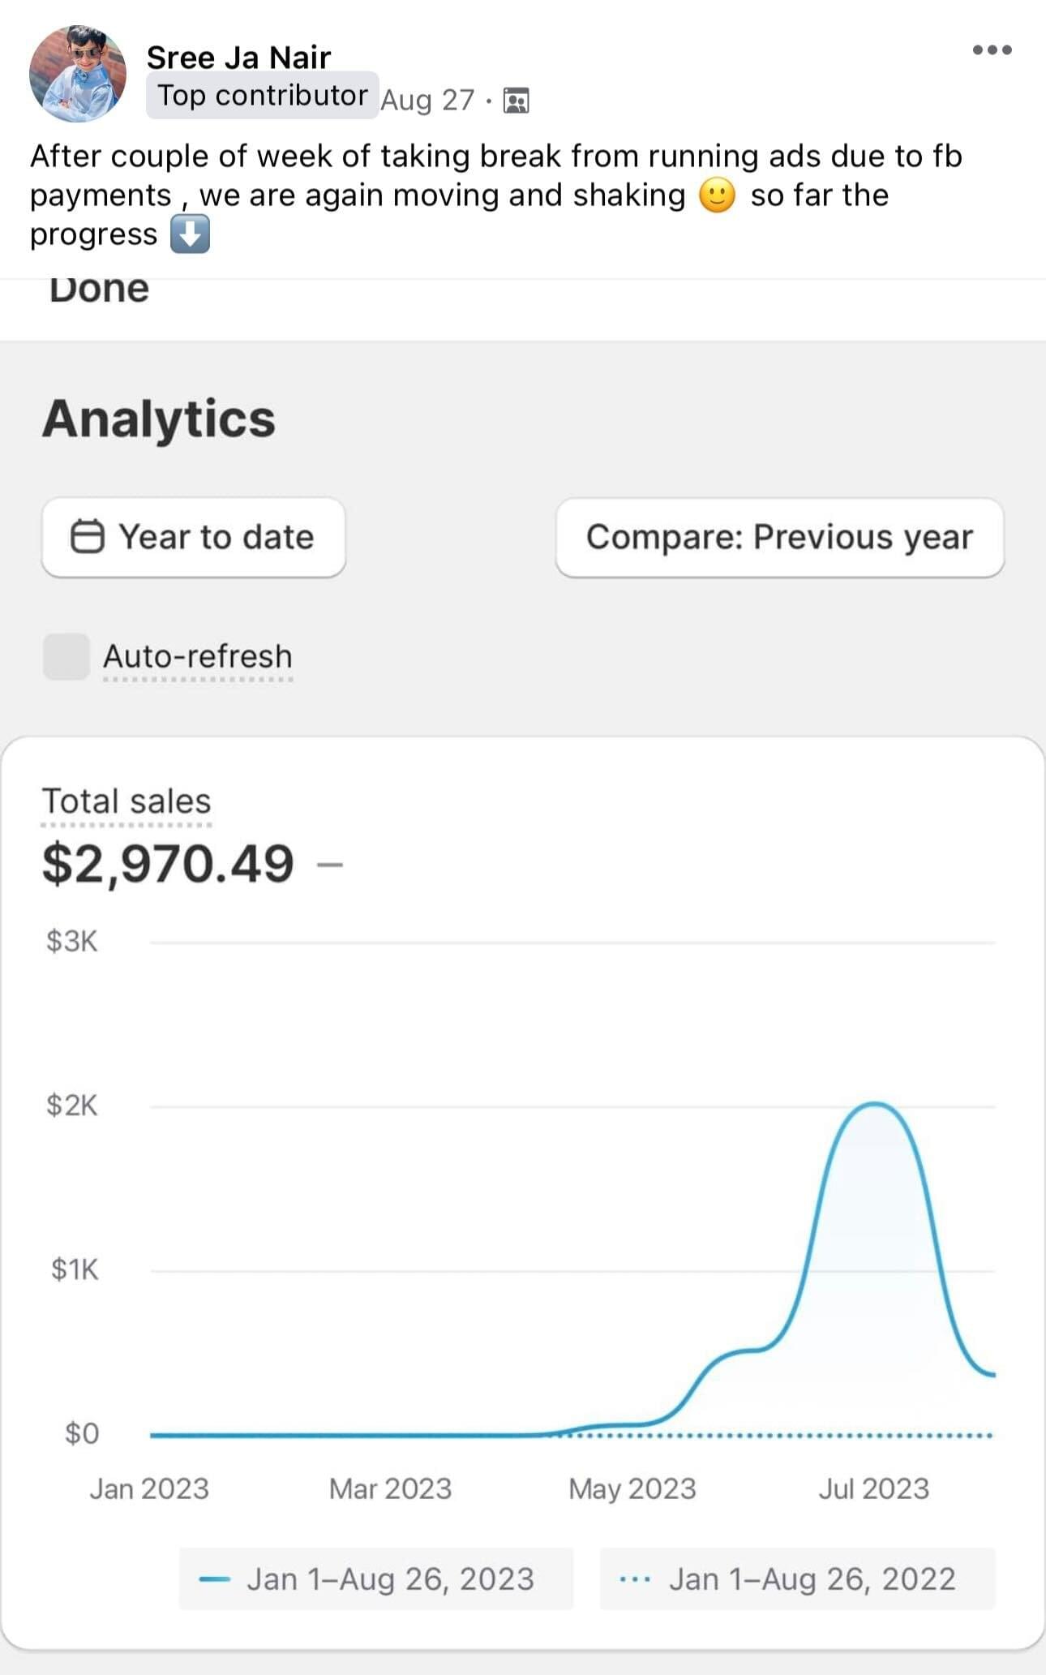
Task: Click the down-arrow emoji after 'progress'
Action: point(190,234)
